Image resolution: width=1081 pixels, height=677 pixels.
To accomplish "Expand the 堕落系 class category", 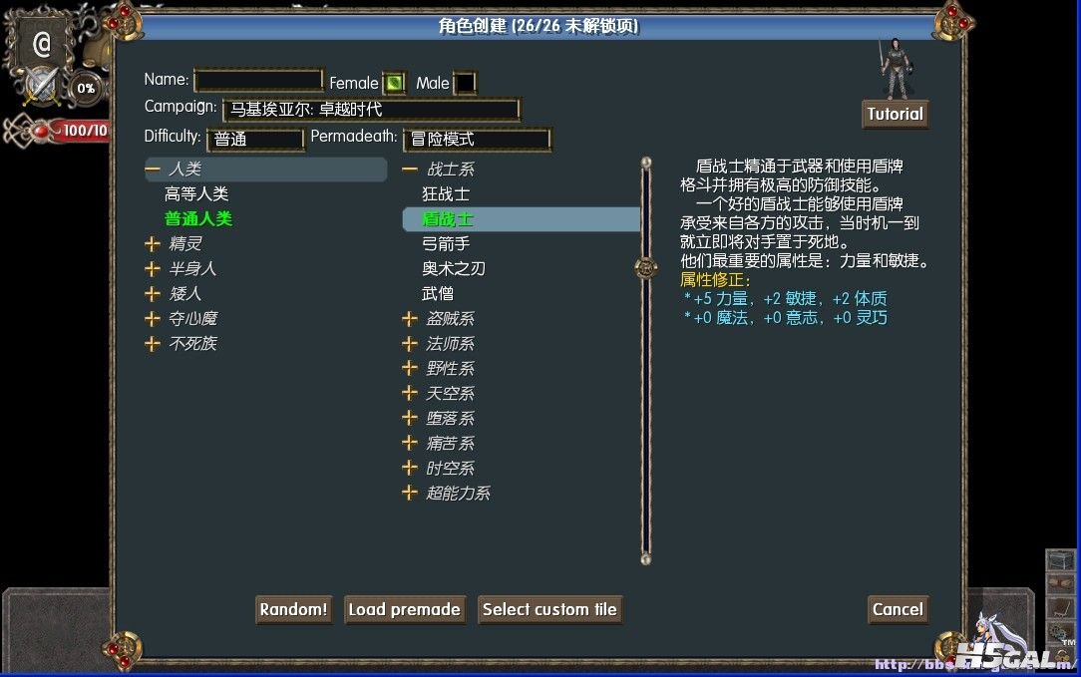I will coord(410,418).
